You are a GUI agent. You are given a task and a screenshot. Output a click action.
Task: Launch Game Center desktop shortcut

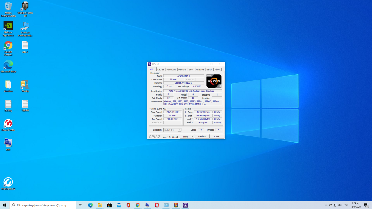[x=8, y=125]
